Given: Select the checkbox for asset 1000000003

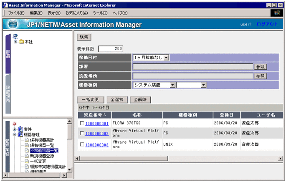Looking at the screenshot, I should point(81,145).
